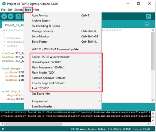This screenshot has height=132, width=156.
Task: Click the 'void loop()' code line
Action: coord(13,91)
